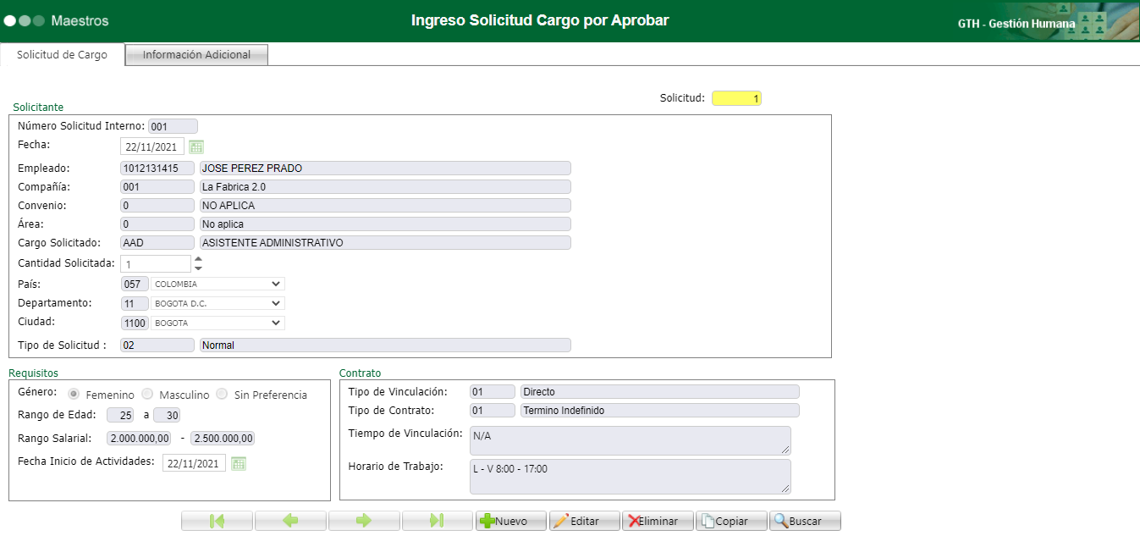Image resolution: width=1140 pixels, height=547 pixels.
Task: Increase Cantidad Solicitada using the up arrow
Action: (197, 258)
